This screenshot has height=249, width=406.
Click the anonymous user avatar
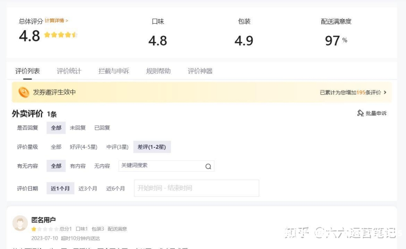point(20,223)
